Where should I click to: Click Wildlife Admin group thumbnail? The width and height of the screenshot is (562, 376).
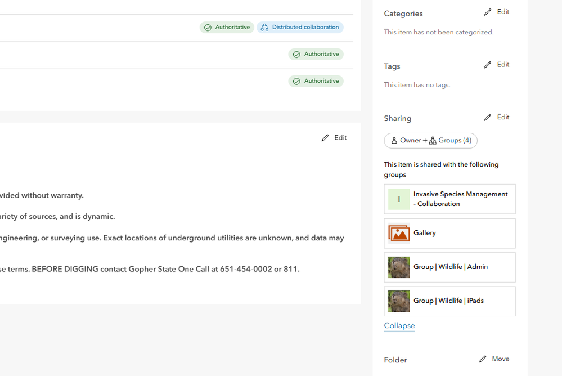click(399, 267)
